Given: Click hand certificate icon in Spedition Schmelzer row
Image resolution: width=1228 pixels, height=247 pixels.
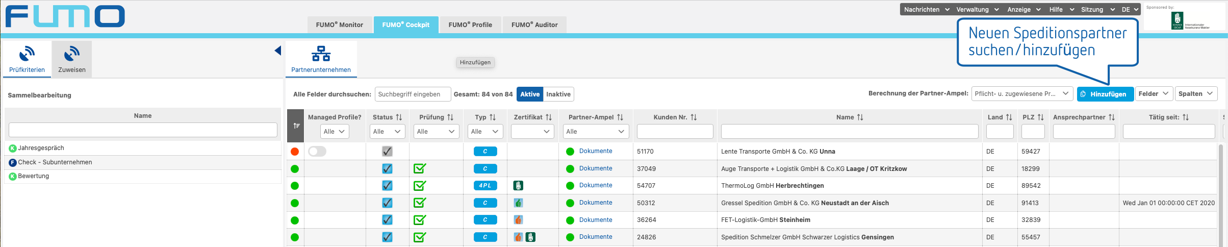Looking at the screenshot, I should [x=530, y=237].
